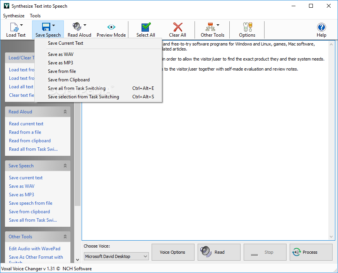This screenshot has height=273, width=338.
Task: Open the Choose Voice combo box
Action: [116, 256]
